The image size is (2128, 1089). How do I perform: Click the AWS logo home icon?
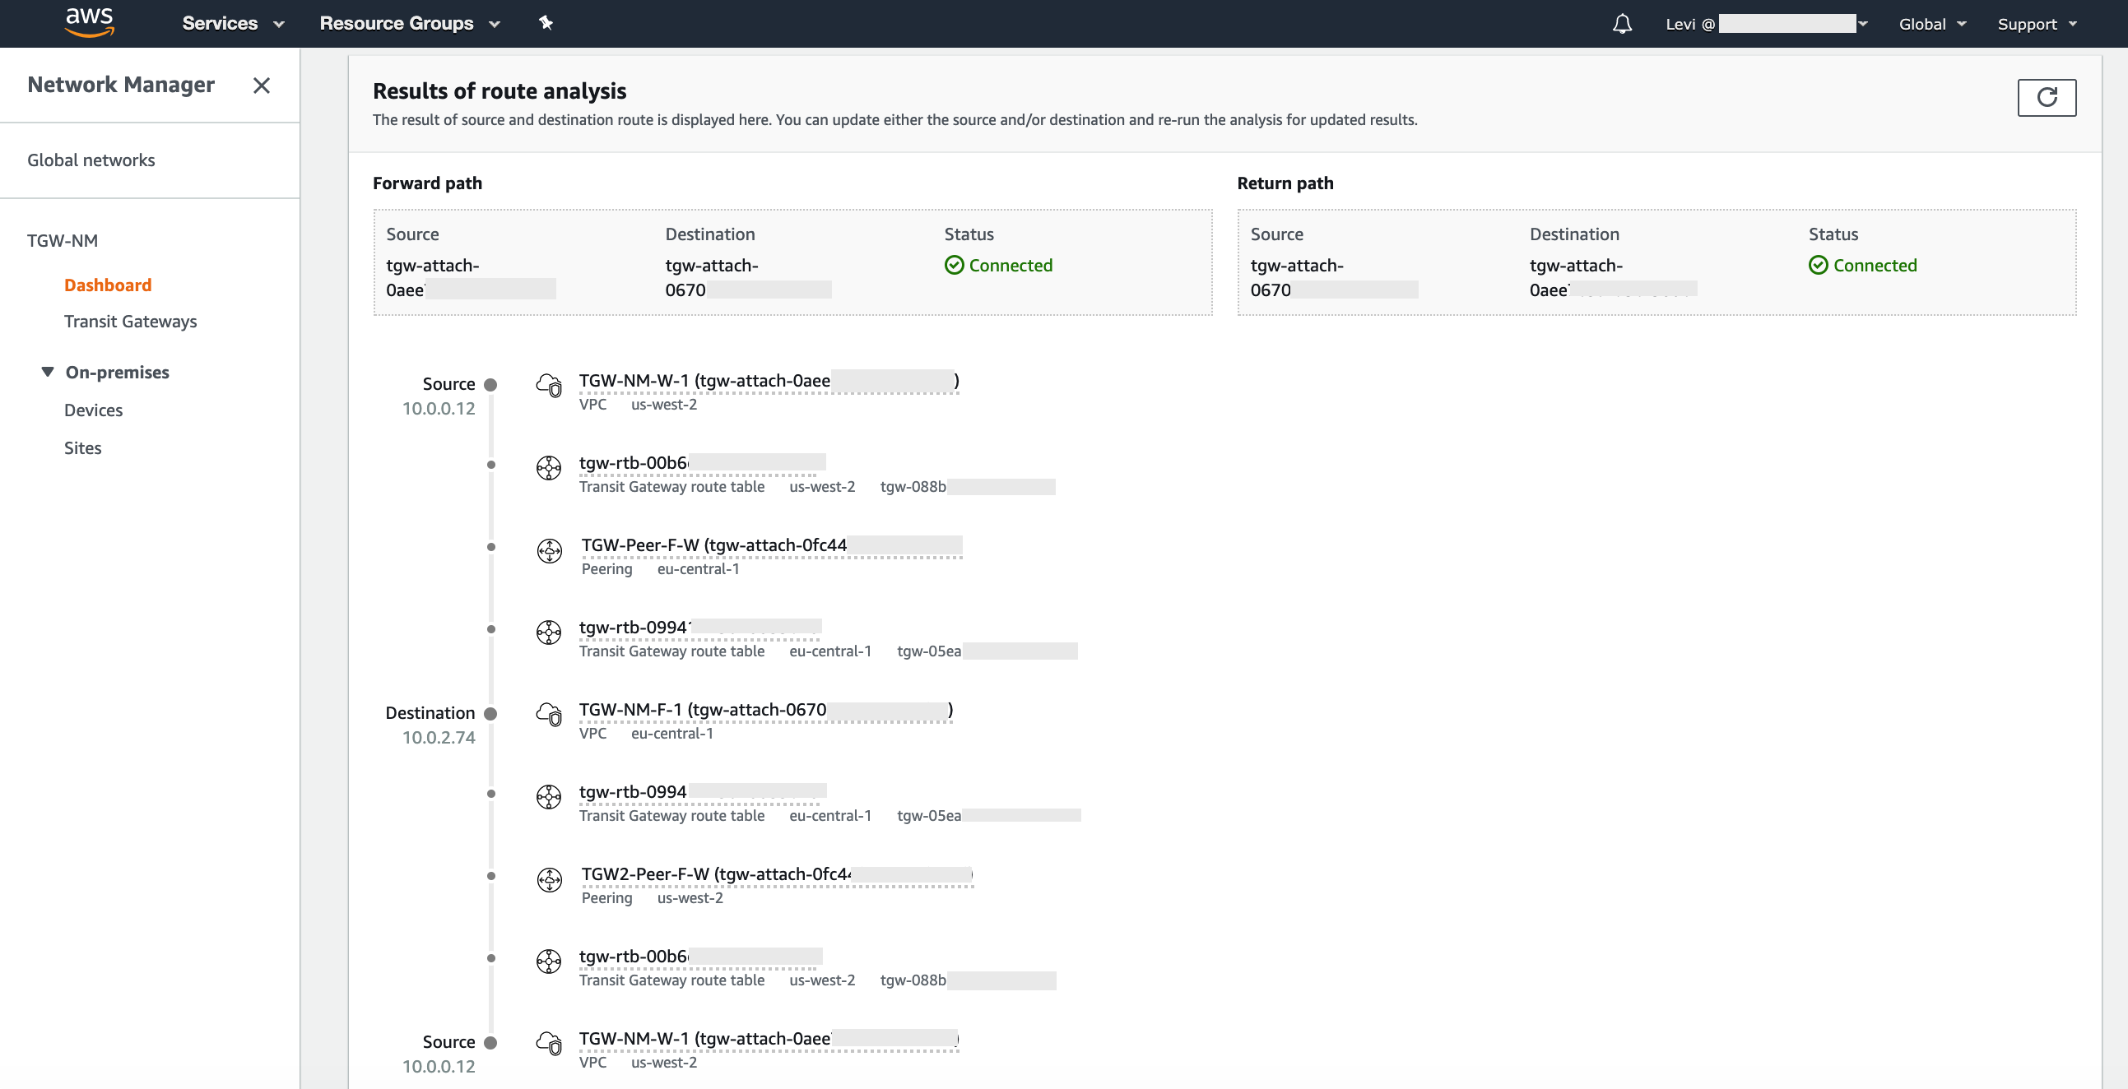pyautogui.click(x=89, y=22)
